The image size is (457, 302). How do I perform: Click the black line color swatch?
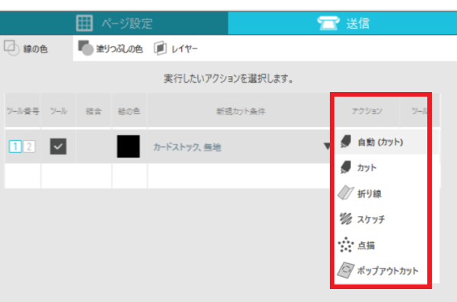128,146
